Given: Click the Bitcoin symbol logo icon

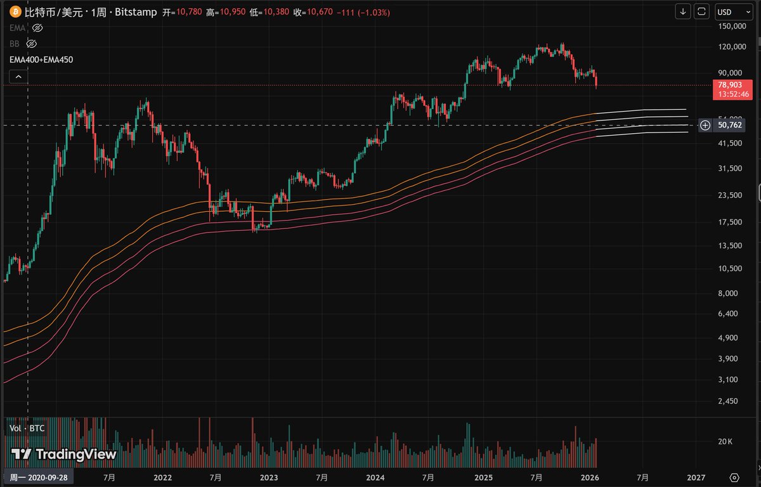Looking at the screenshot, I should point(15,12).
